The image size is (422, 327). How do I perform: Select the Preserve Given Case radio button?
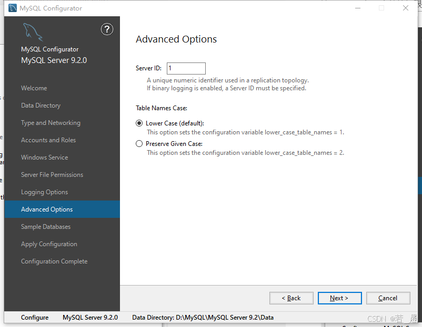(139, 144)
